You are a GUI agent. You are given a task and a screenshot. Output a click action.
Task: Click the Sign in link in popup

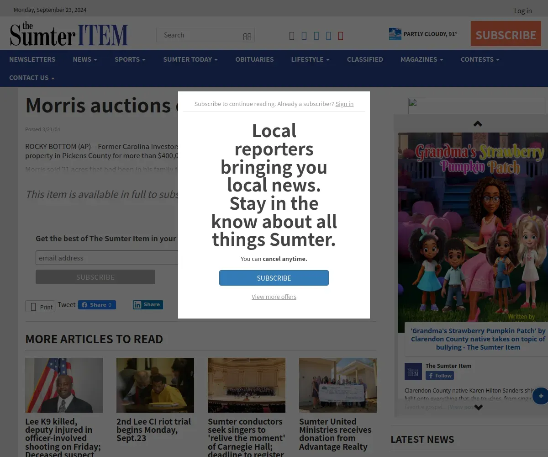tap(344, 104)
